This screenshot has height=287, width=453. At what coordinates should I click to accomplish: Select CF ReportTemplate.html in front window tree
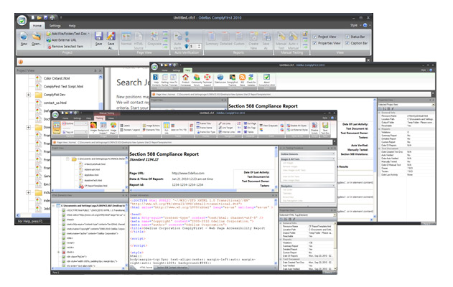96,186
